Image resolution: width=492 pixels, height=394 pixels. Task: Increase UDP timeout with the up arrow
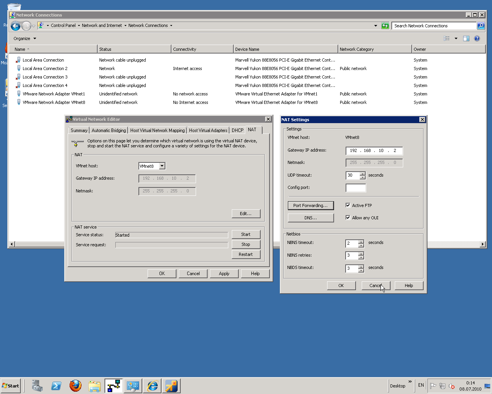click(x=362, y=174)
